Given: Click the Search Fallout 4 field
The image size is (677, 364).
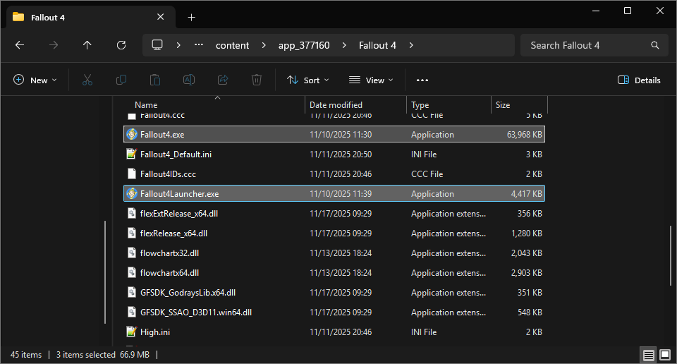Looking at the screenshot, I should [x=587, y=45].
